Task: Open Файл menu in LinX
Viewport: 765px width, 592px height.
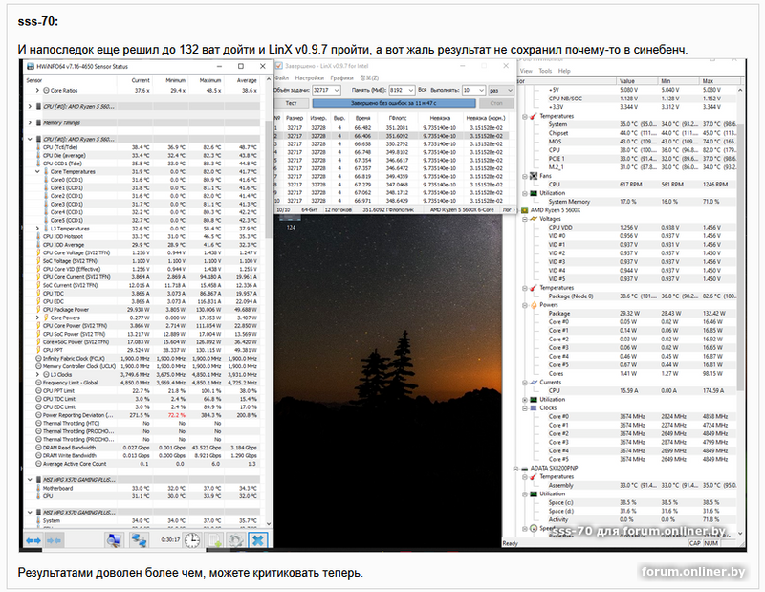Action: (x=283, y=77)
